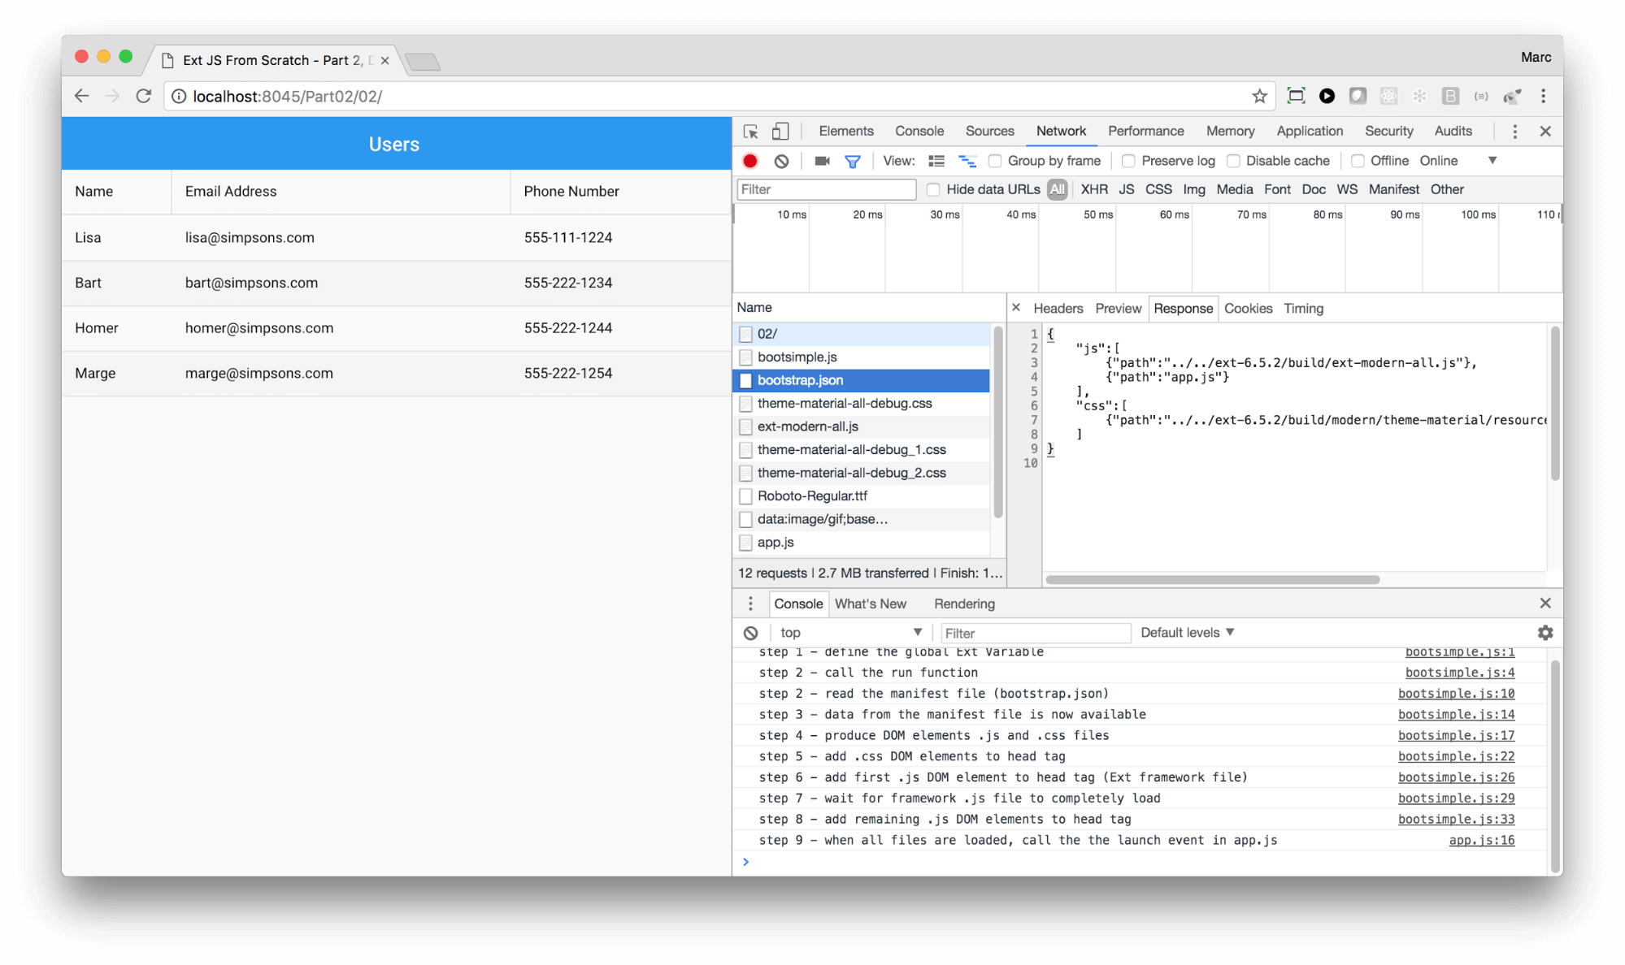1625x965 pixels.
Task: Clear the network log
Action: click(x=781, y=161)
